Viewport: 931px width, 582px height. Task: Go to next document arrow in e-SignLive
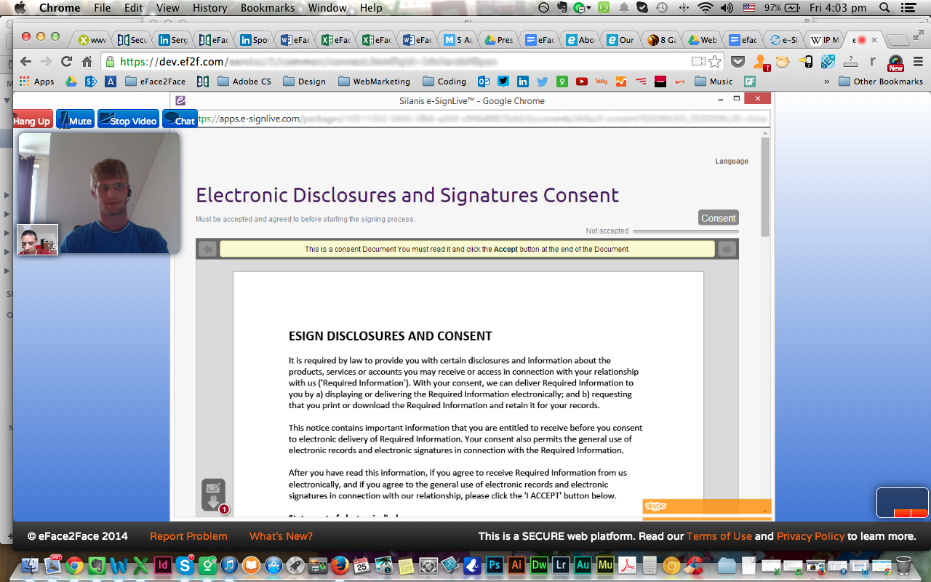727,249
